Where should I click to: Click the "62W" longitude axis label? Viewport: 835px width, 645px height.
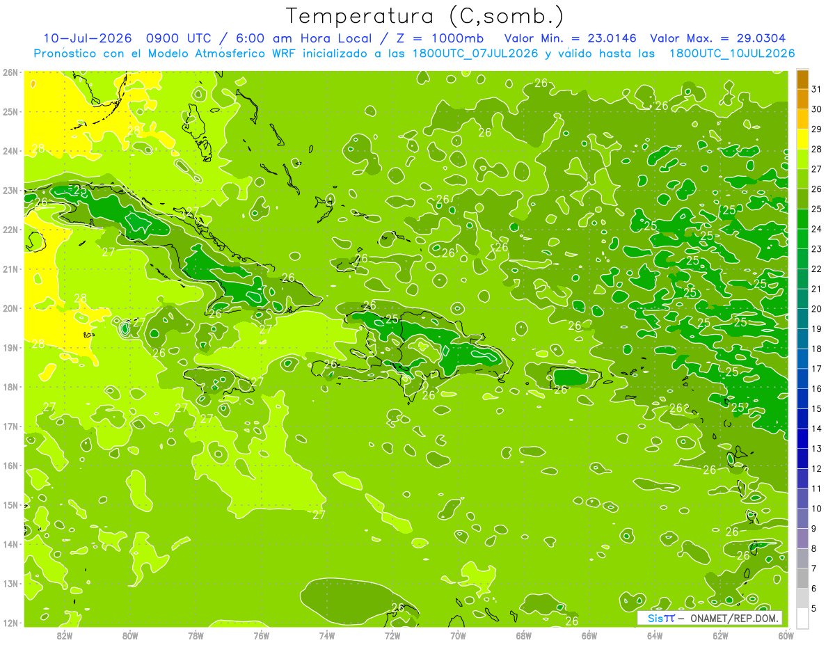[720, 635]
